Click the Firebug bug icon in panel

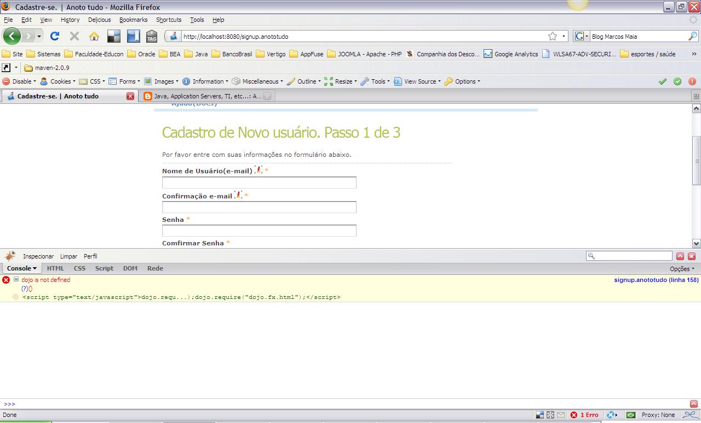pos(10,256)
